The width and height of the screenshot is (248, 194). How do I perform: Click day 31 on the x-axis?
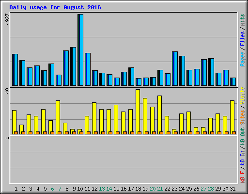pyautogui.click(x=232, y=189)
